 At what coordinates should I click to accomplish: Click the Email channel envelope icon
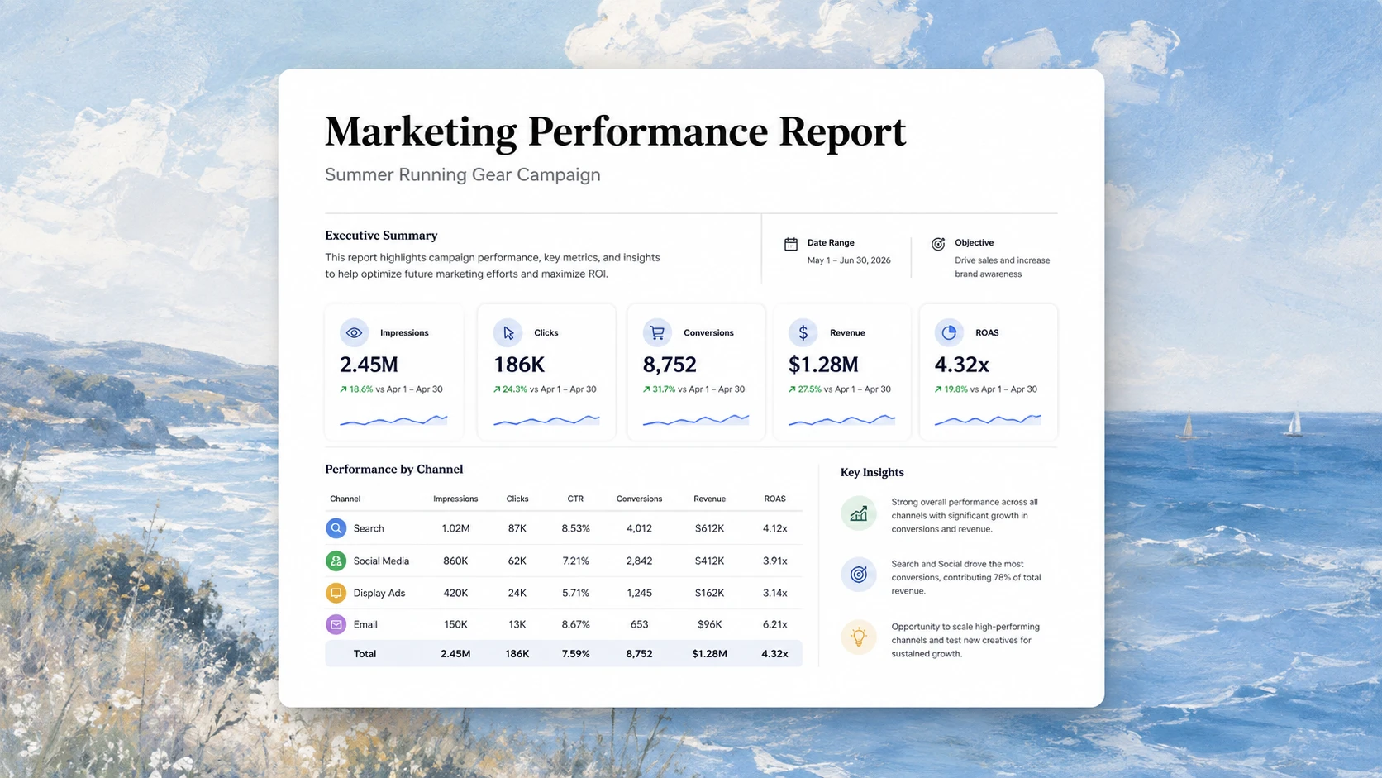[x=336, y=624]
